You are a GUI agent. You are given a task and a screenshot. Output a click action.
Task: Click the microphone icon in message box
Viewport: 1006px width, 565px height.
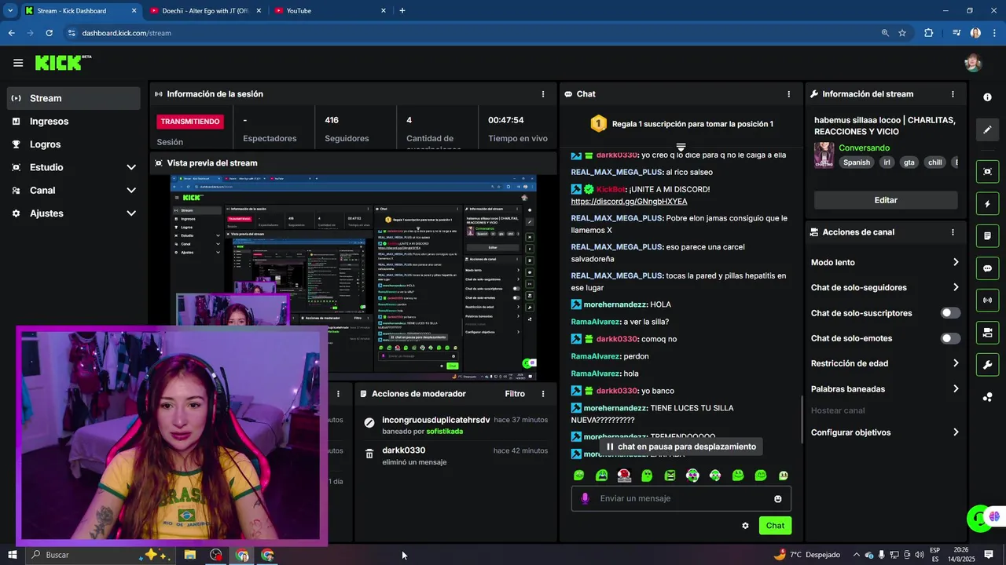pos(585,498)
